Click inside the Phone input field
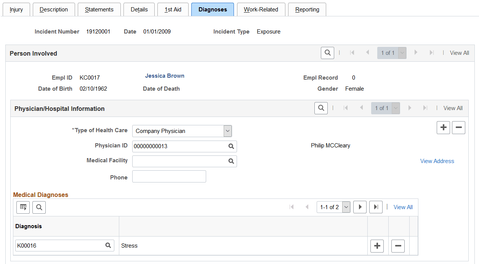The width and height of the screenshot is (479, 264). [x=169, y=176]
